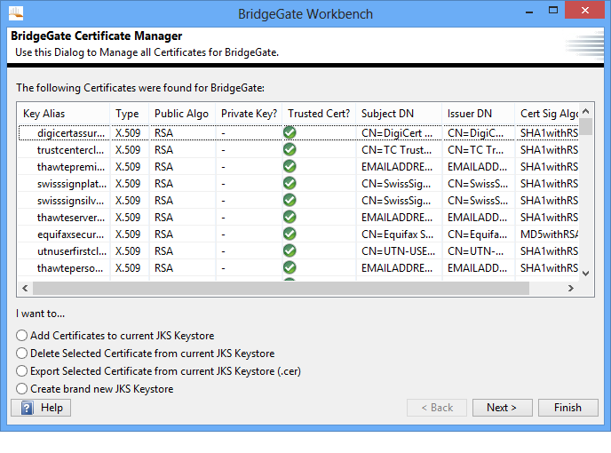Image resolution: width=611 pixels, height=453 pixels.
Task: Click green checkmark in thawteserver row
Action: (x=290, y=217)
